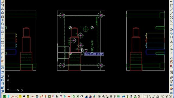The image size is (174, 98).
Task: Select the Break tool
Action: (x=2, y=46)
